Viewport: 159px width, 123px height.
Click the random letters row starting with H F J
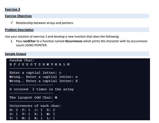tap(40, 65)
